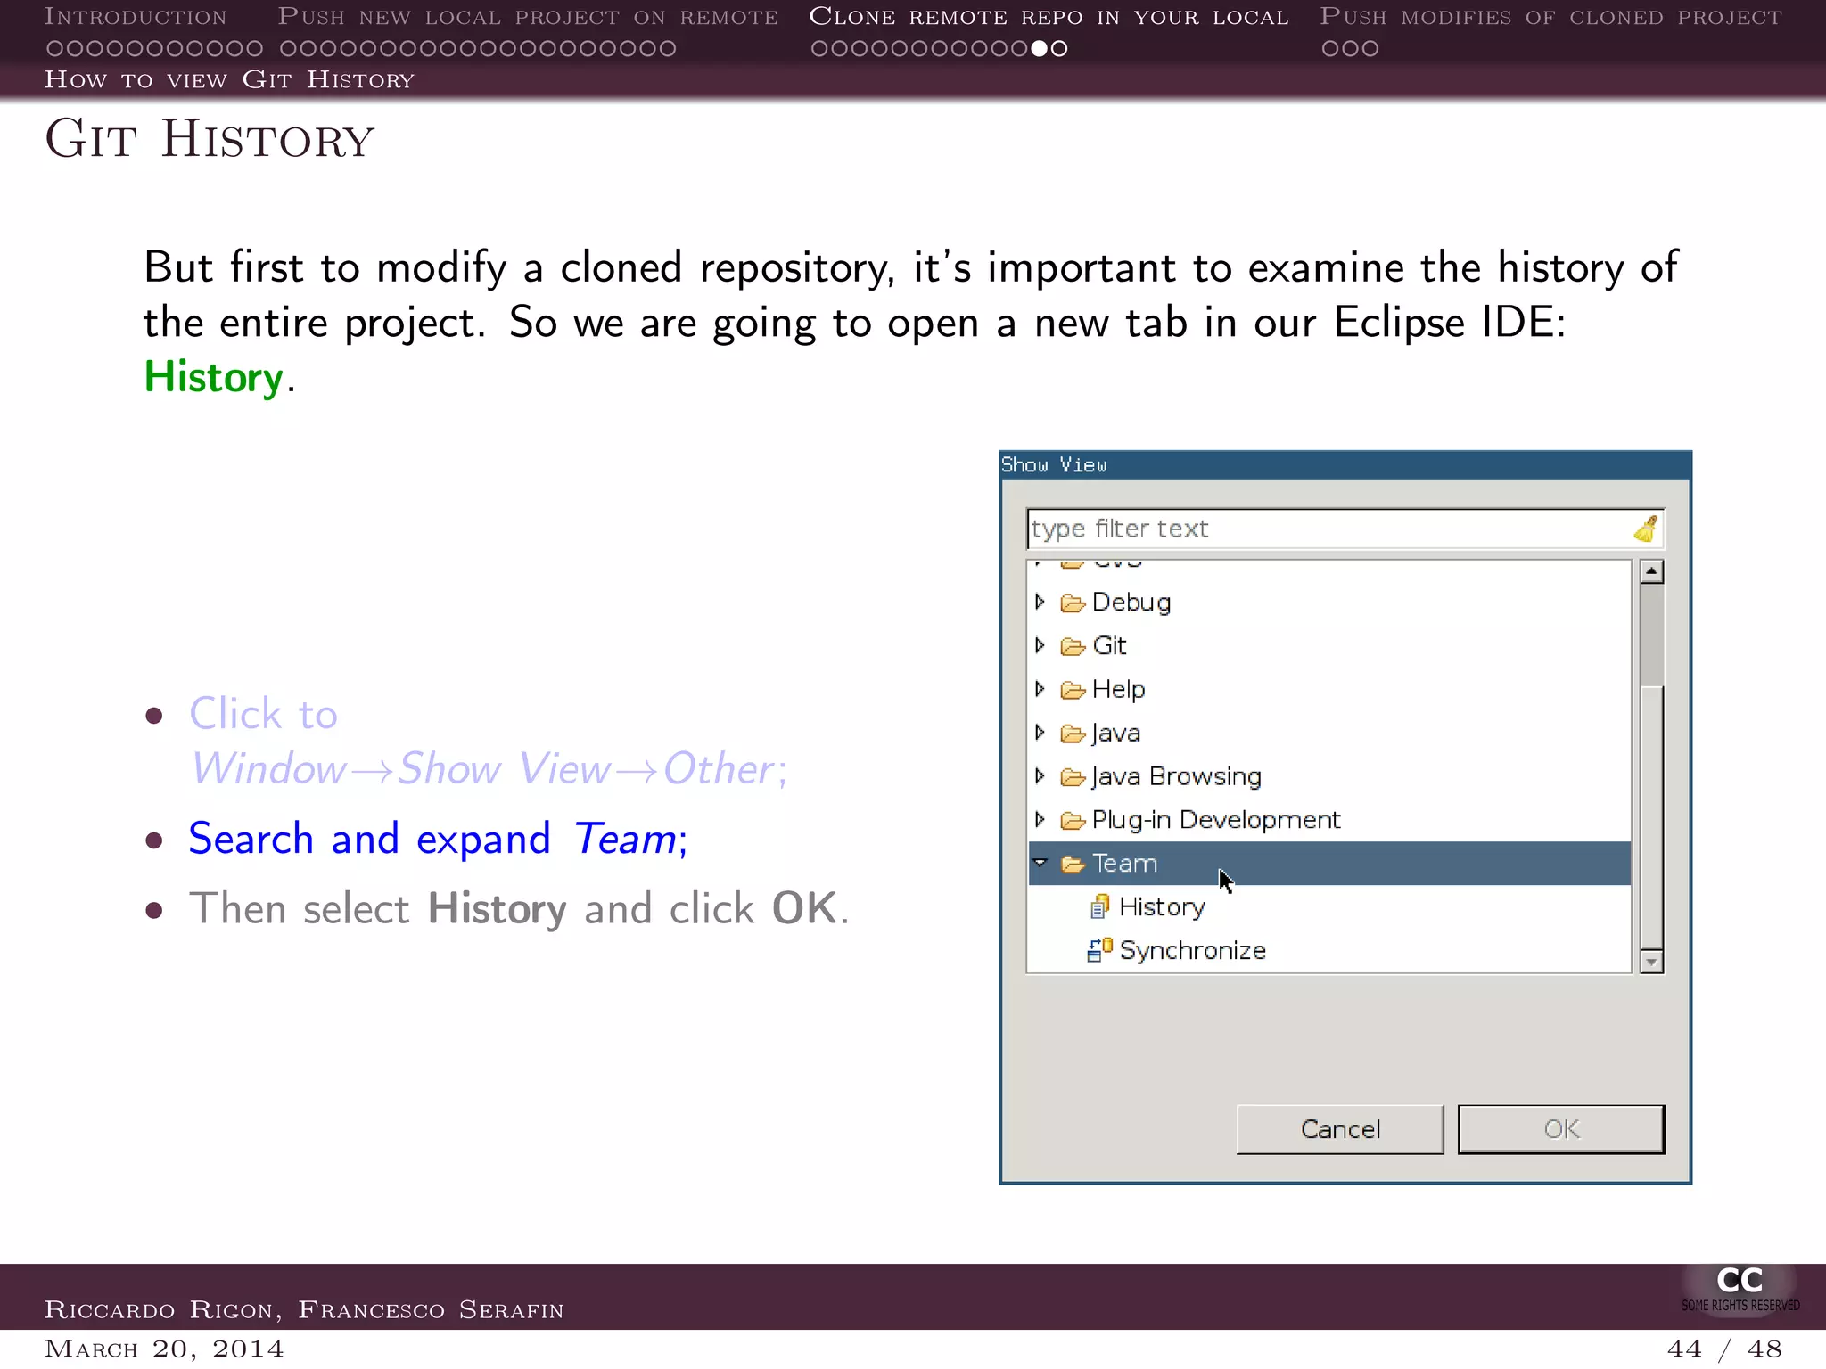Click the scrollbar down arrow
This screenshot has height=1369, width=1826.
click(x=1651, y=962)
